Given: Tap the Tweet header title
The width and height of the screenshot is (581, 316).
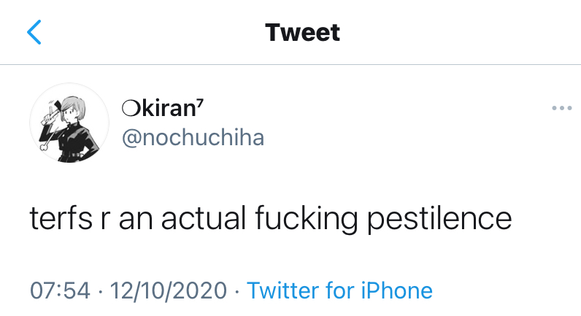Looking at the screenshot, I should [x=302, y=32].
